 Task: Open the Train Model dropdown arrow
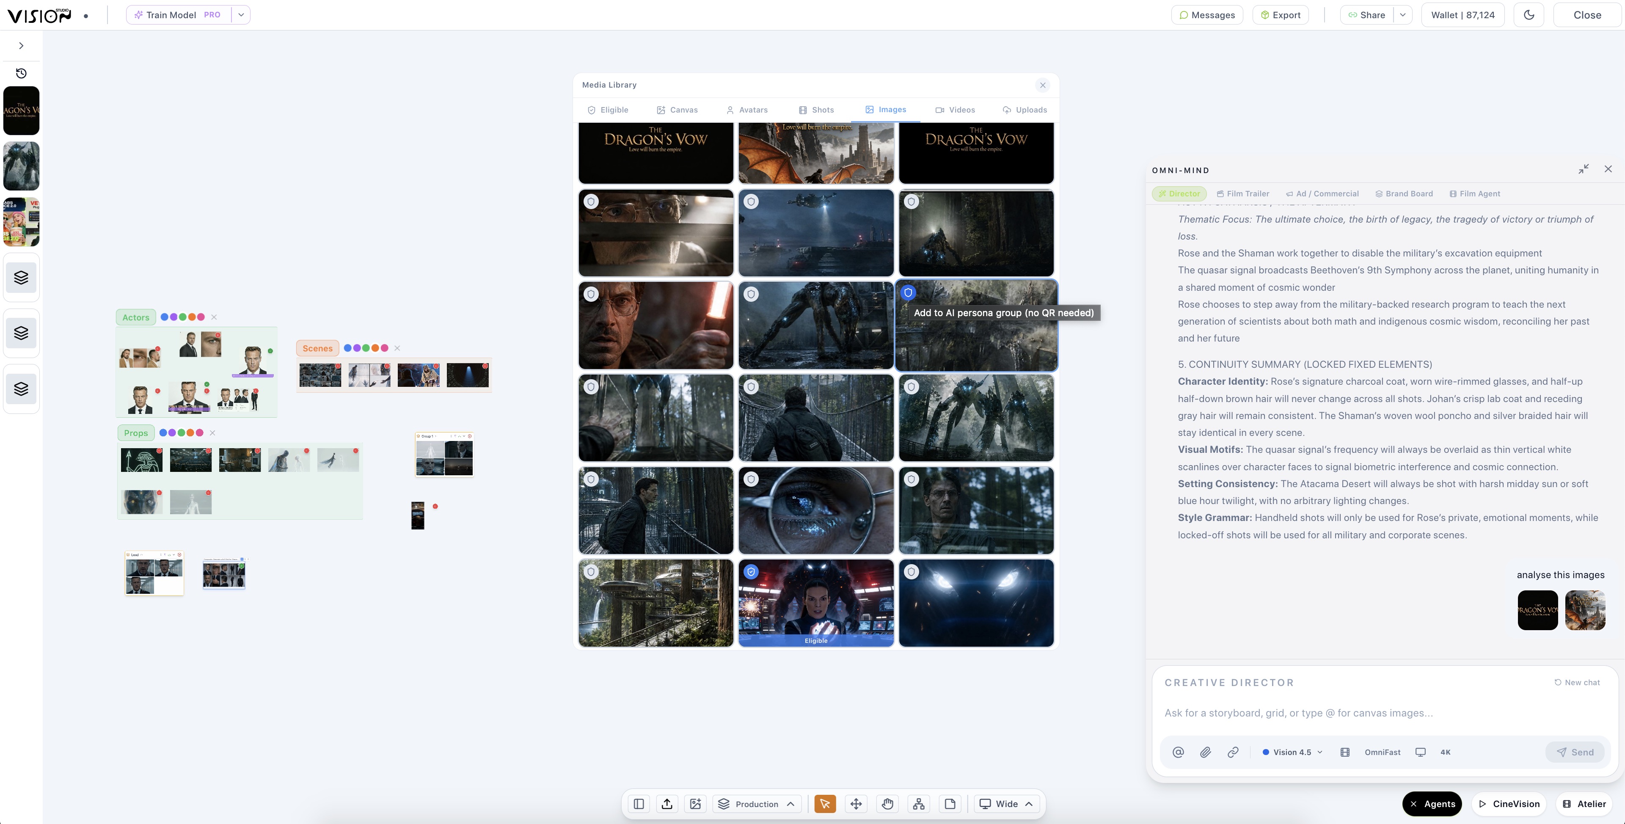[241, 14]
